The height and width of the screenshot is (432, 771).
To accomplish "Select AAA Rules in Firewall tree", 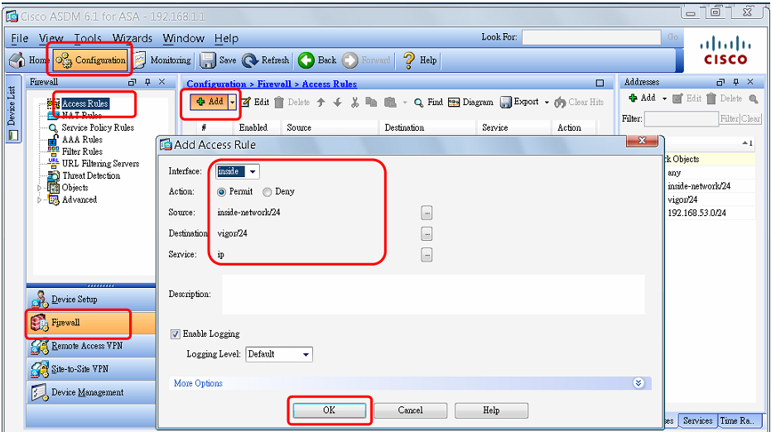I will pyautogui.click(x=82, y=140).
